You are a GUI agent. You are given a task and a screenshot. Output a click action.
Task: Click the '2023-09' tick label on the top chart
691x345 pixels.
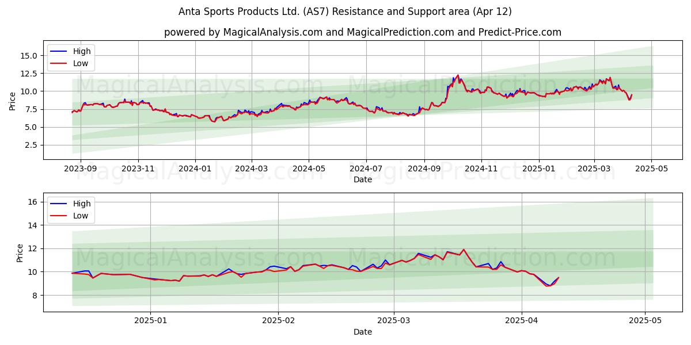(x=81, y=169)
